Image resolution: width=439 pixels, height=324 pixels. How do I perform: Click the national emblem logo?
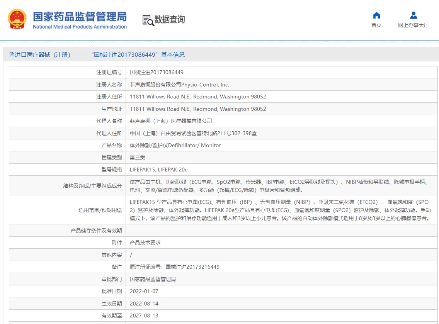tap(17, 19)
